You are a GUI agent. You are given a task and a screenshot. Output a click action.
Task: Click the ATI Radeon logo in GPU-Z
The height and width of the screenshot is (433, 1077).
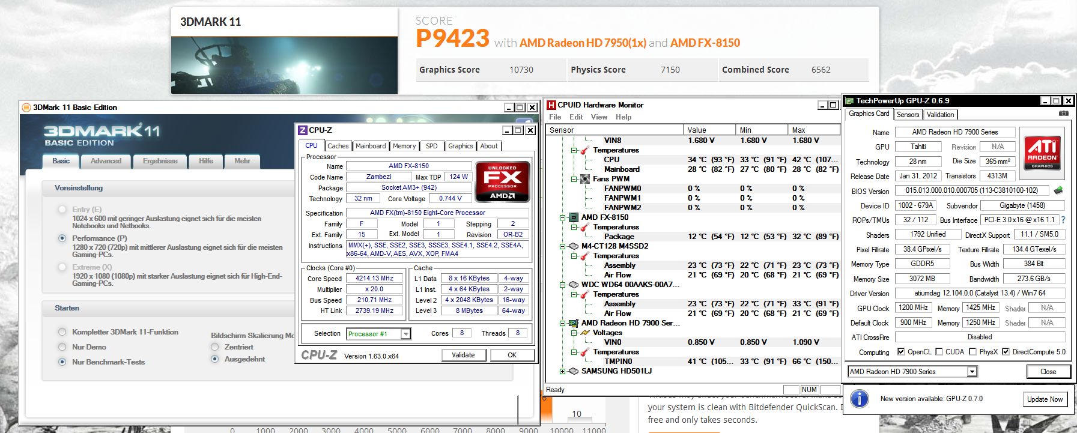(1042, 154)
